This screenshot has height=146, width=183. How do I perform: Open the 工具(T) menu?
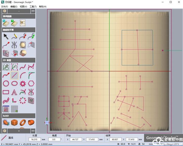(x=33, y=7)
